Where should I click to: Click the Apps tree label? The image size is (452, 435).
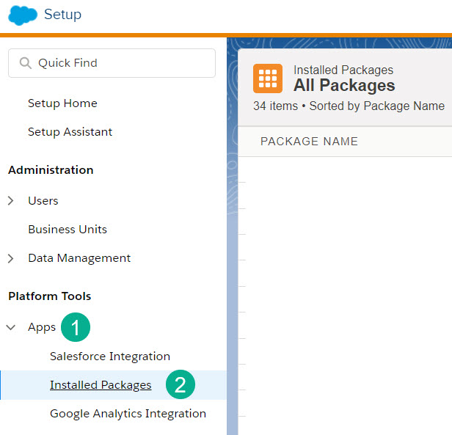click(42, 327)
